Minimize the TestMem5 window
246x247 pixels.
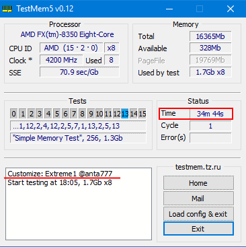point(169,9)
